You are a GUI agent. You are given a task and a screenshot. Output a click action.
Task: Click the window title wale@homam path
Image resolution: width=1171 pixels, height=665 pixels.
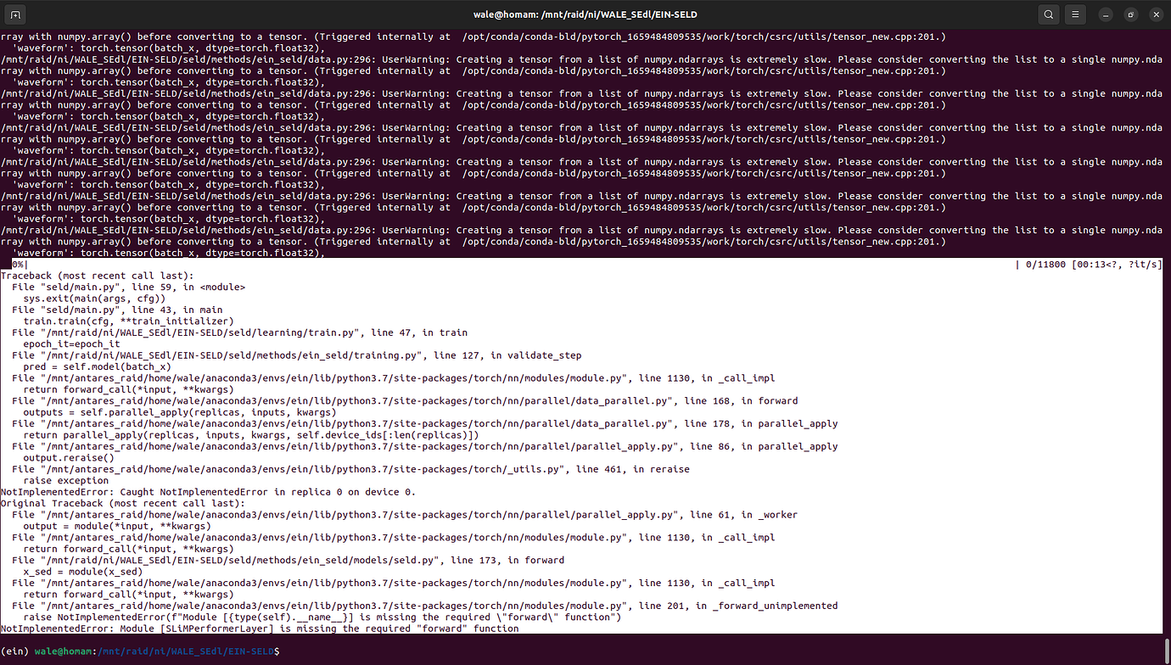pyautogui.click(x=585, y=14)
